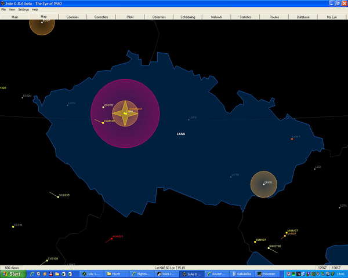
Task: Select the grey airport dot outside the western border
Action: tap(23, 97)
